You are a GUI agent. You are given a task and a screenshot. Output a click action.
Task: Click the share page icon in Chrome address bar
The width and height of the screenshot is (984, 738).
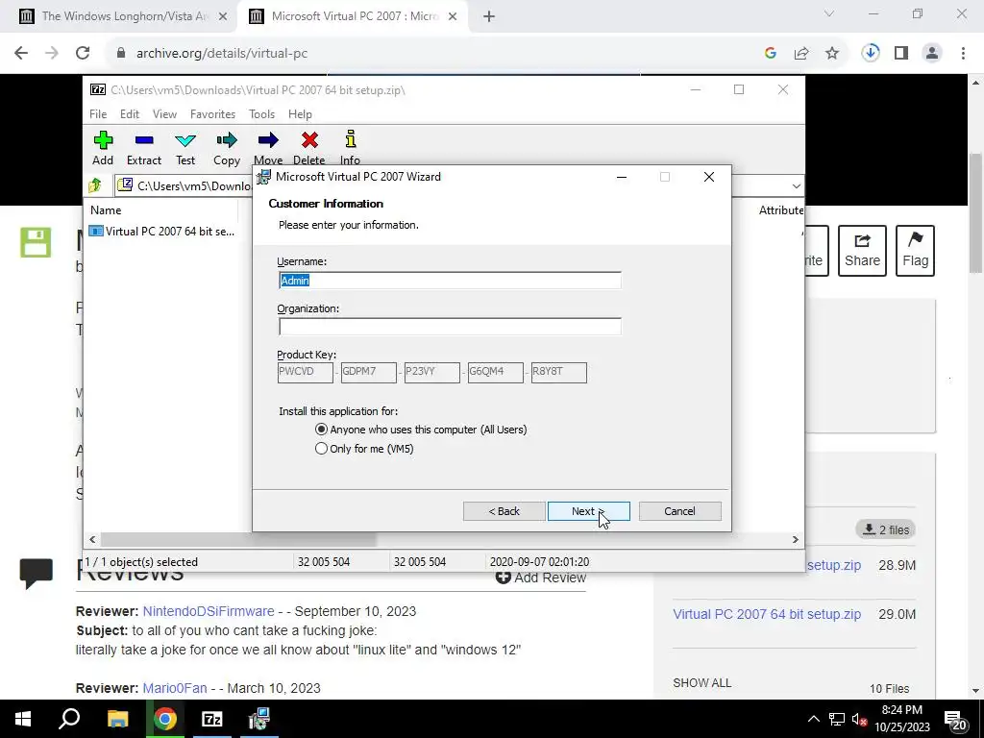801,54
